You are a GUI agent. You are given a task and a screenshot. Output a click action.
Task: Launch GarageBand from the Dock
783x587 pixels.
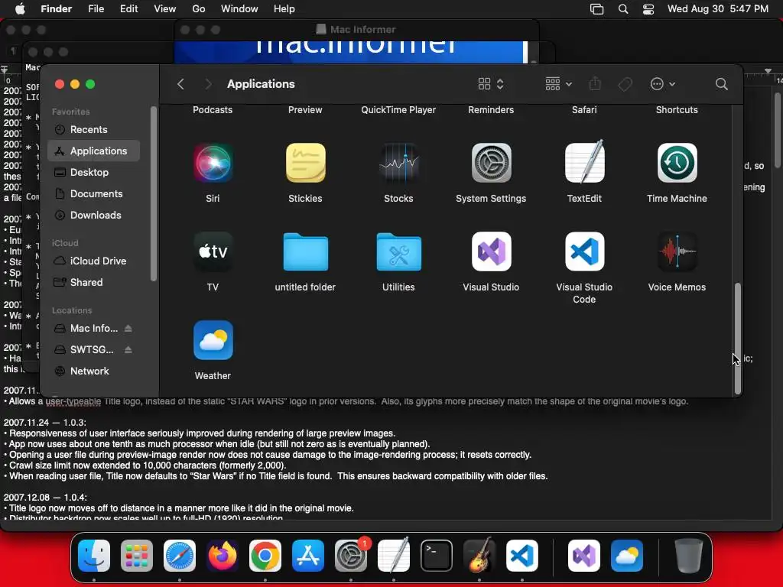[479, 555]
